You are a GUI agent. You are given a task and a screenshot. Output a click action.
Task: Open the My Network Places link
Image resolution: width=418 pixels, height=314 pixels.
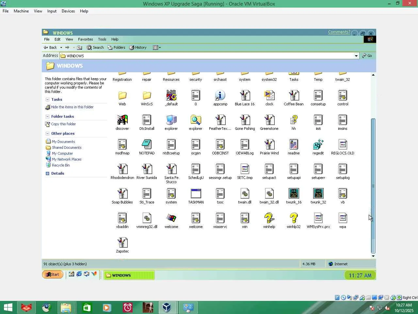[x=67, y=159]
